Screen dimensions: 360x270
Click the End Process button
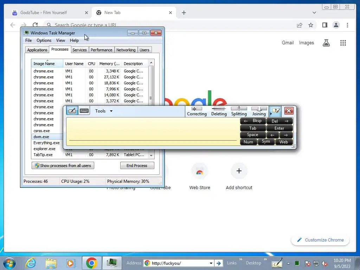point(137,166)
